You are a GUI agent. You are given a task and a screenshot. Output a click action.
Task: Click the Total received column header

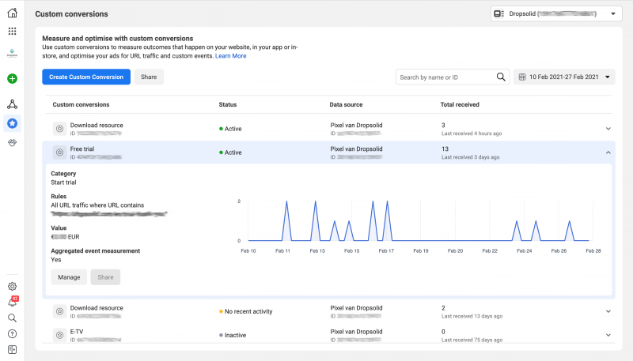460,104
